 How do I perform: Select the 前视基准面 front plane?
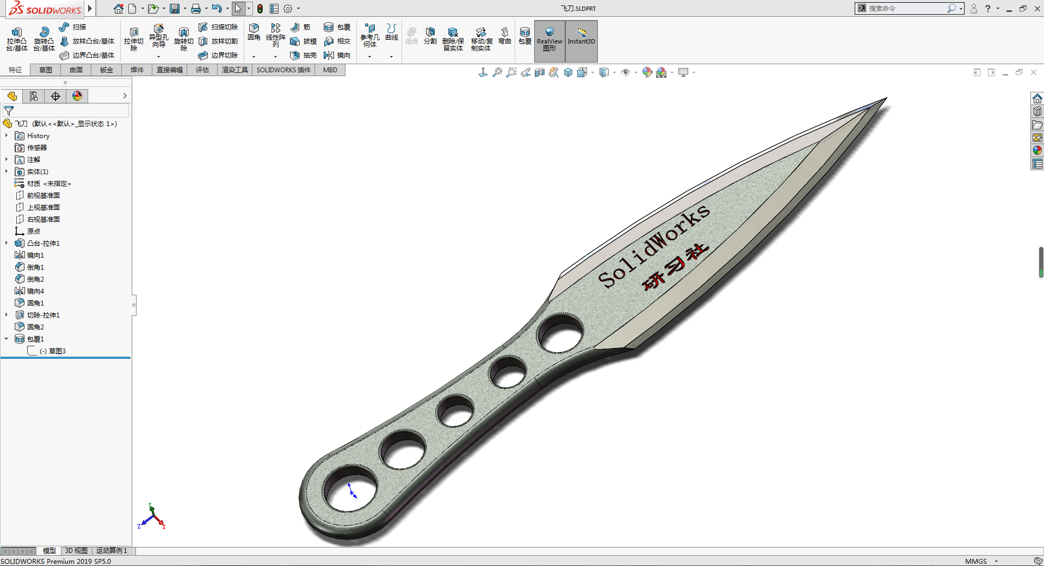(38, 195)
